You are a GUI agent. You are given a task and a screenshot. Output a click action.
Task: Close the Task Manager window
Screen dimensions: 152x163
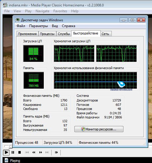[141, 20]
